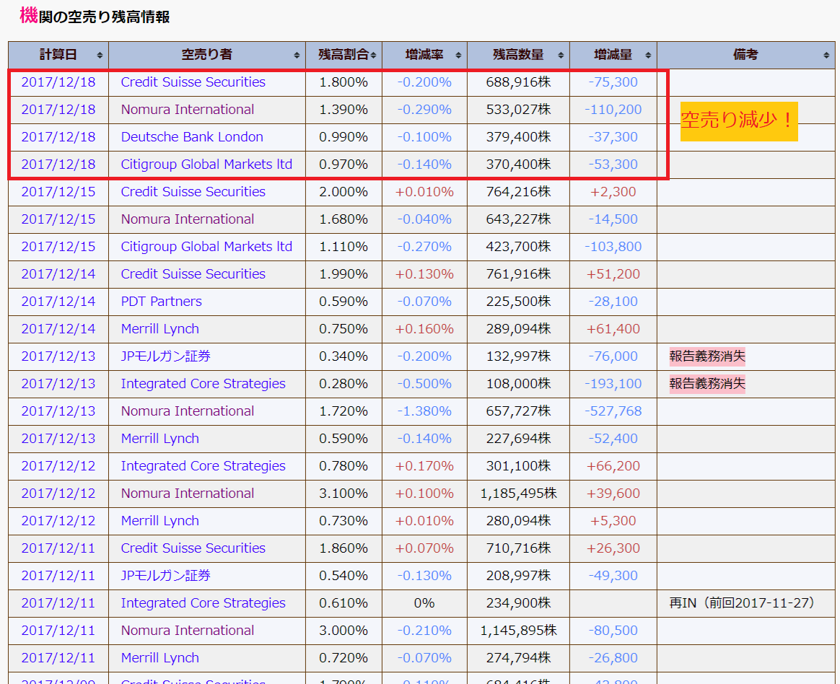Select +51,200 change amount value
The width and height of the screenshot is (840, 684).
point(613,273)
